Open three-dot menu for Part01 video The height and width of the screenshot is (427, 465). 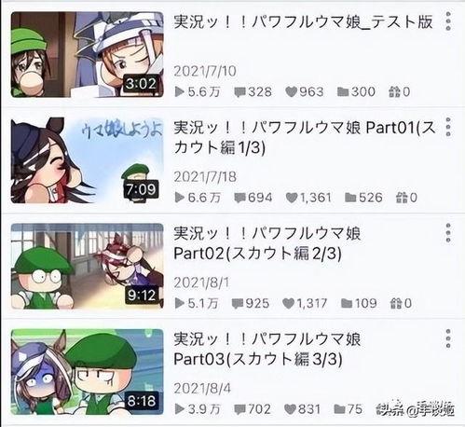click(x=448, y=127)
